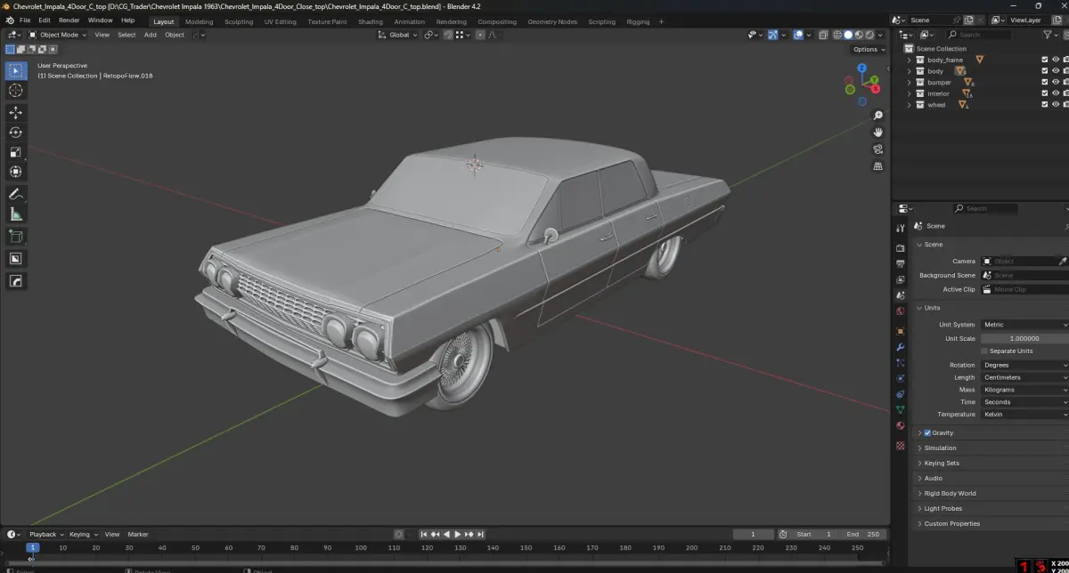This screenshot has height=573, width=1069.
Task: Select the Move tool
Action: (16, 113)
